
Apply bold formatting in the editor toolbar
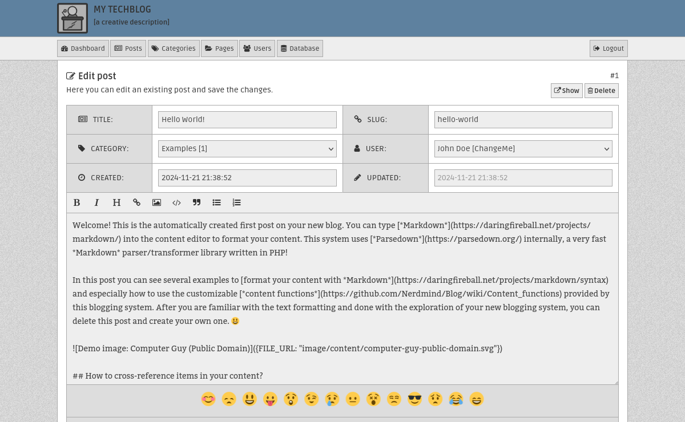77,202
